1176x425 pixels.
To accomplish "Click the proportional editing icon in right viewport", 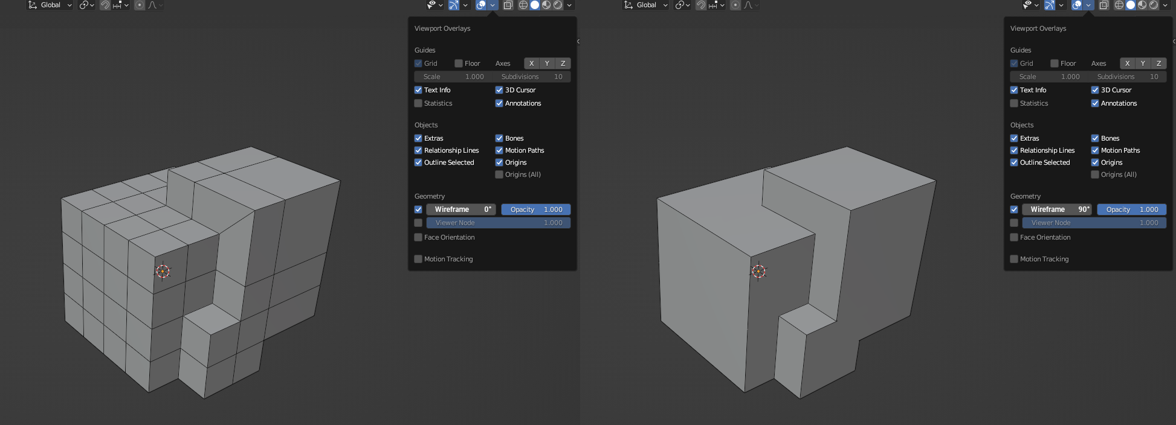I will point(735,5).
